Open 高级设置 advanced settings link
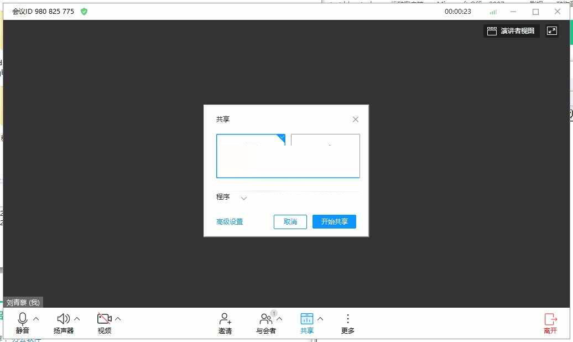The width and height of the screenshot is (573, 342). click(229, 221)
